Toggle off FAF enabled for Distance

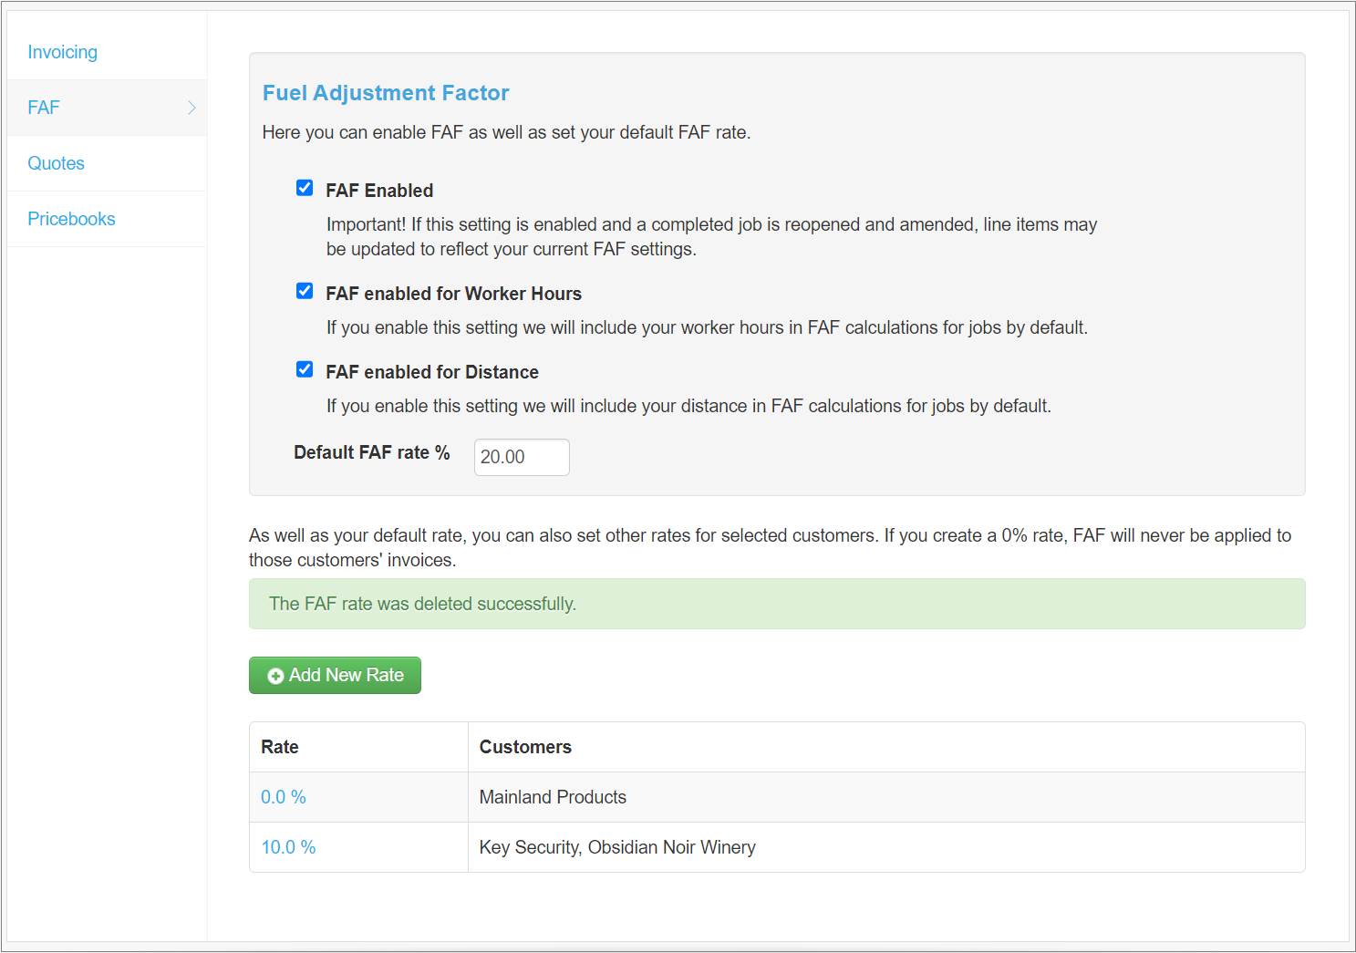pos(305,369)
